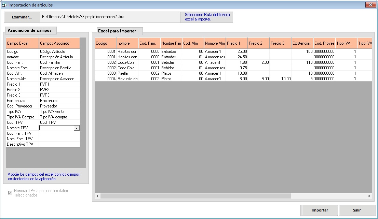Select the price cell 25,00

pos(237,52)
